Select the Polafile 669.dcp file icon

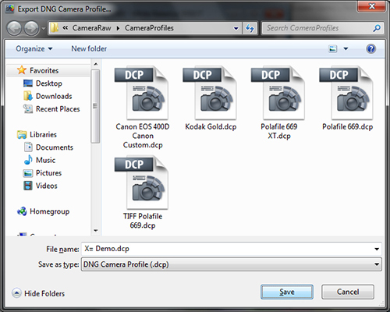click(347, 93)
